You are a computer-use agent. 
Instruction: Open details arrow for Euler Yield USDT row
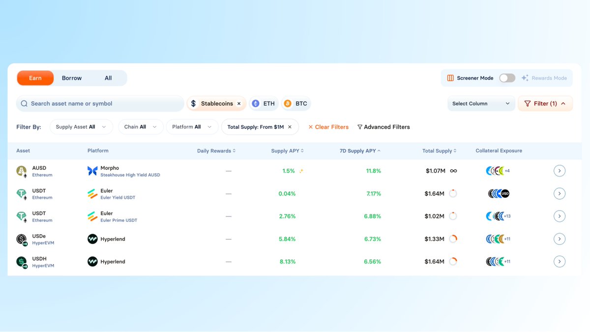point(560,193)
